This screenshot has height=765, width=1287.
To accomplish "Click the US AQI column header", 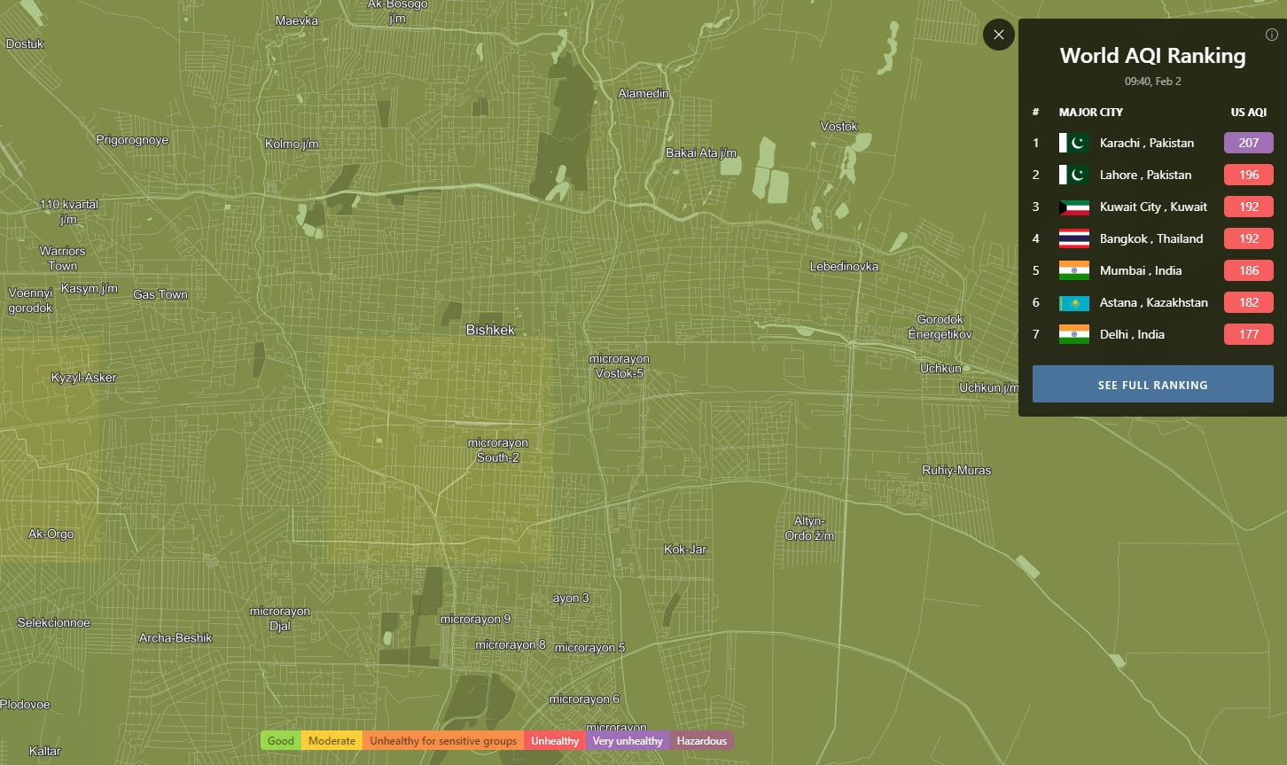I will click(x=1248, y=113).
